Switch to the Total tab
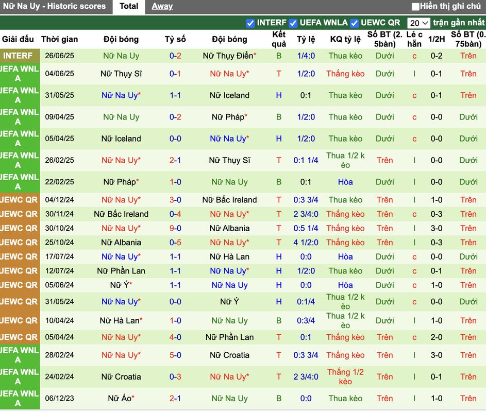This screenshot has height=412, width=486. click(x=129, y=6)
